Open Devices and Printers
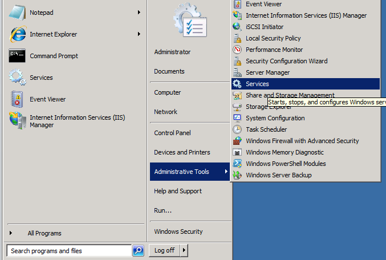Viewport: 386px width, 260px height. point(182,152)
